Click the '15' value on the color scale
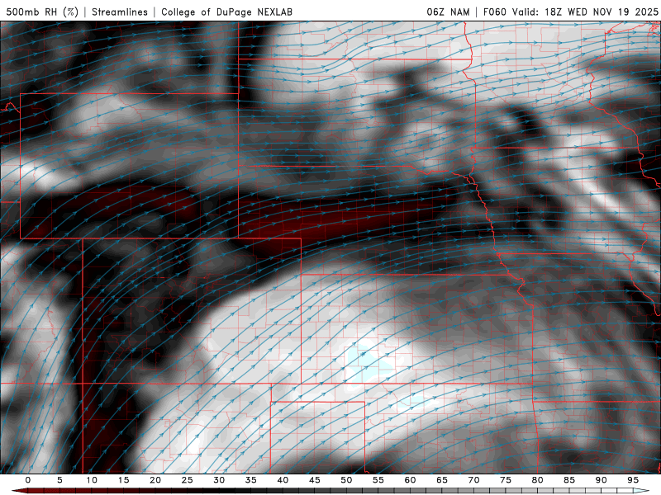661x495 pixels. [x=123, y=480]
